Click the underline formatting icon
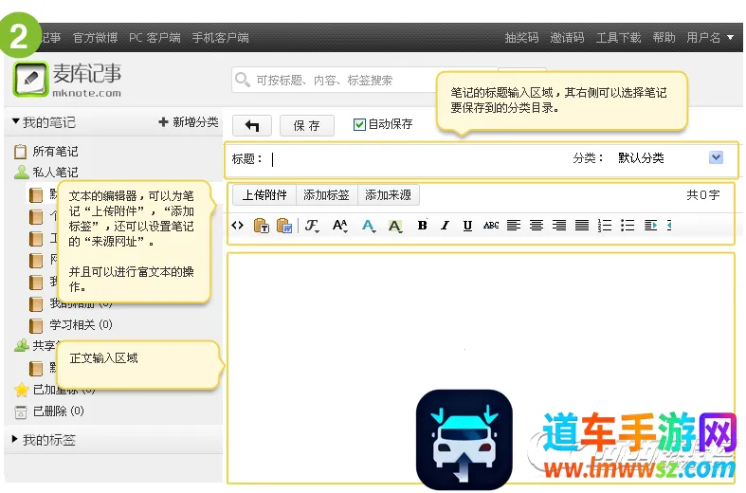This screenshot has width=746, height=493. tap(467, 226)
